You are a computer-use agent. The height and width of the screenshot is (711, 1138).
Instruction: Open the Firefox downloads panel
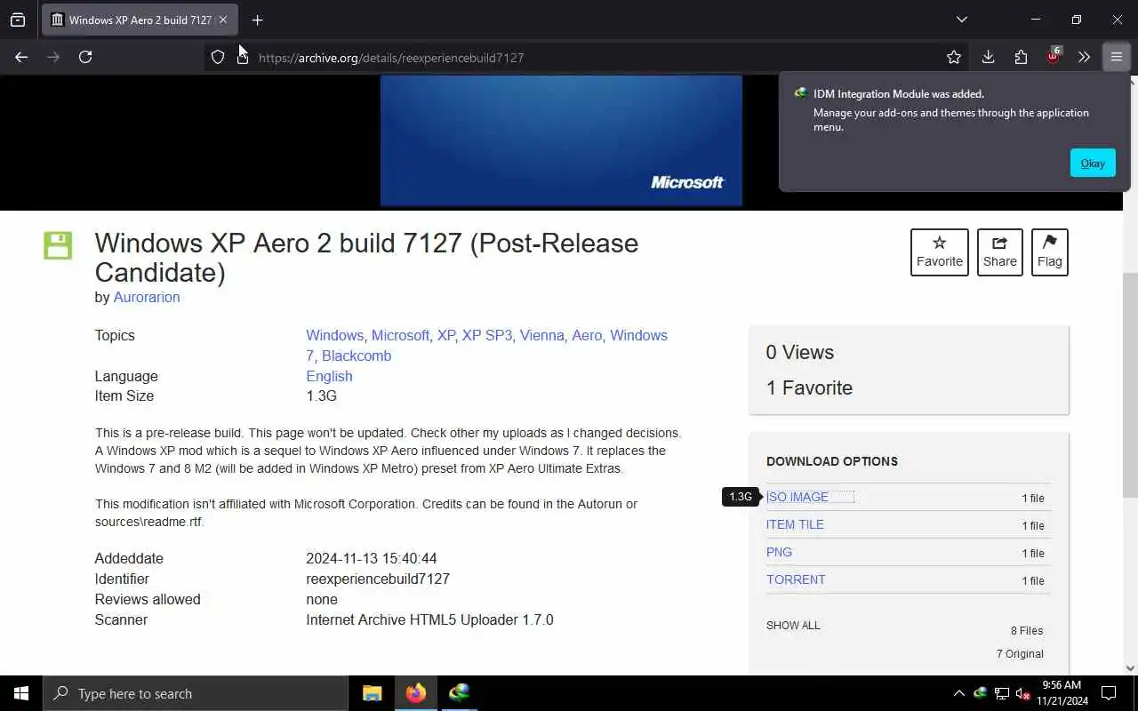(988, 57)
